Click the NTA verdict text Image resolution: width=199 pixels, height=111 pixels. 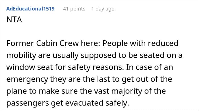(x=14, y=20)
